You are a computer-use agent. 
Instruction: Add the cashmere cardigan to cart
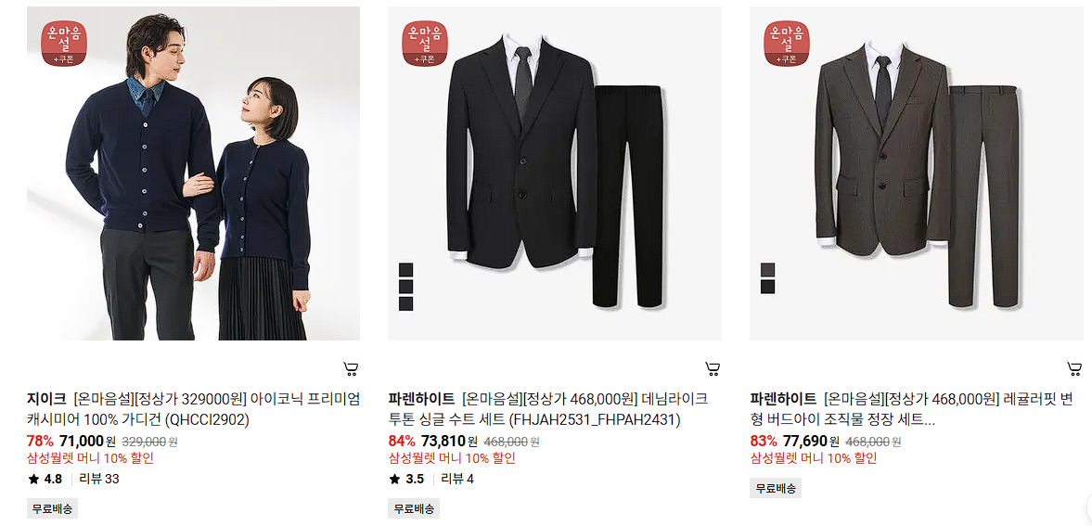tap(351, 368)
